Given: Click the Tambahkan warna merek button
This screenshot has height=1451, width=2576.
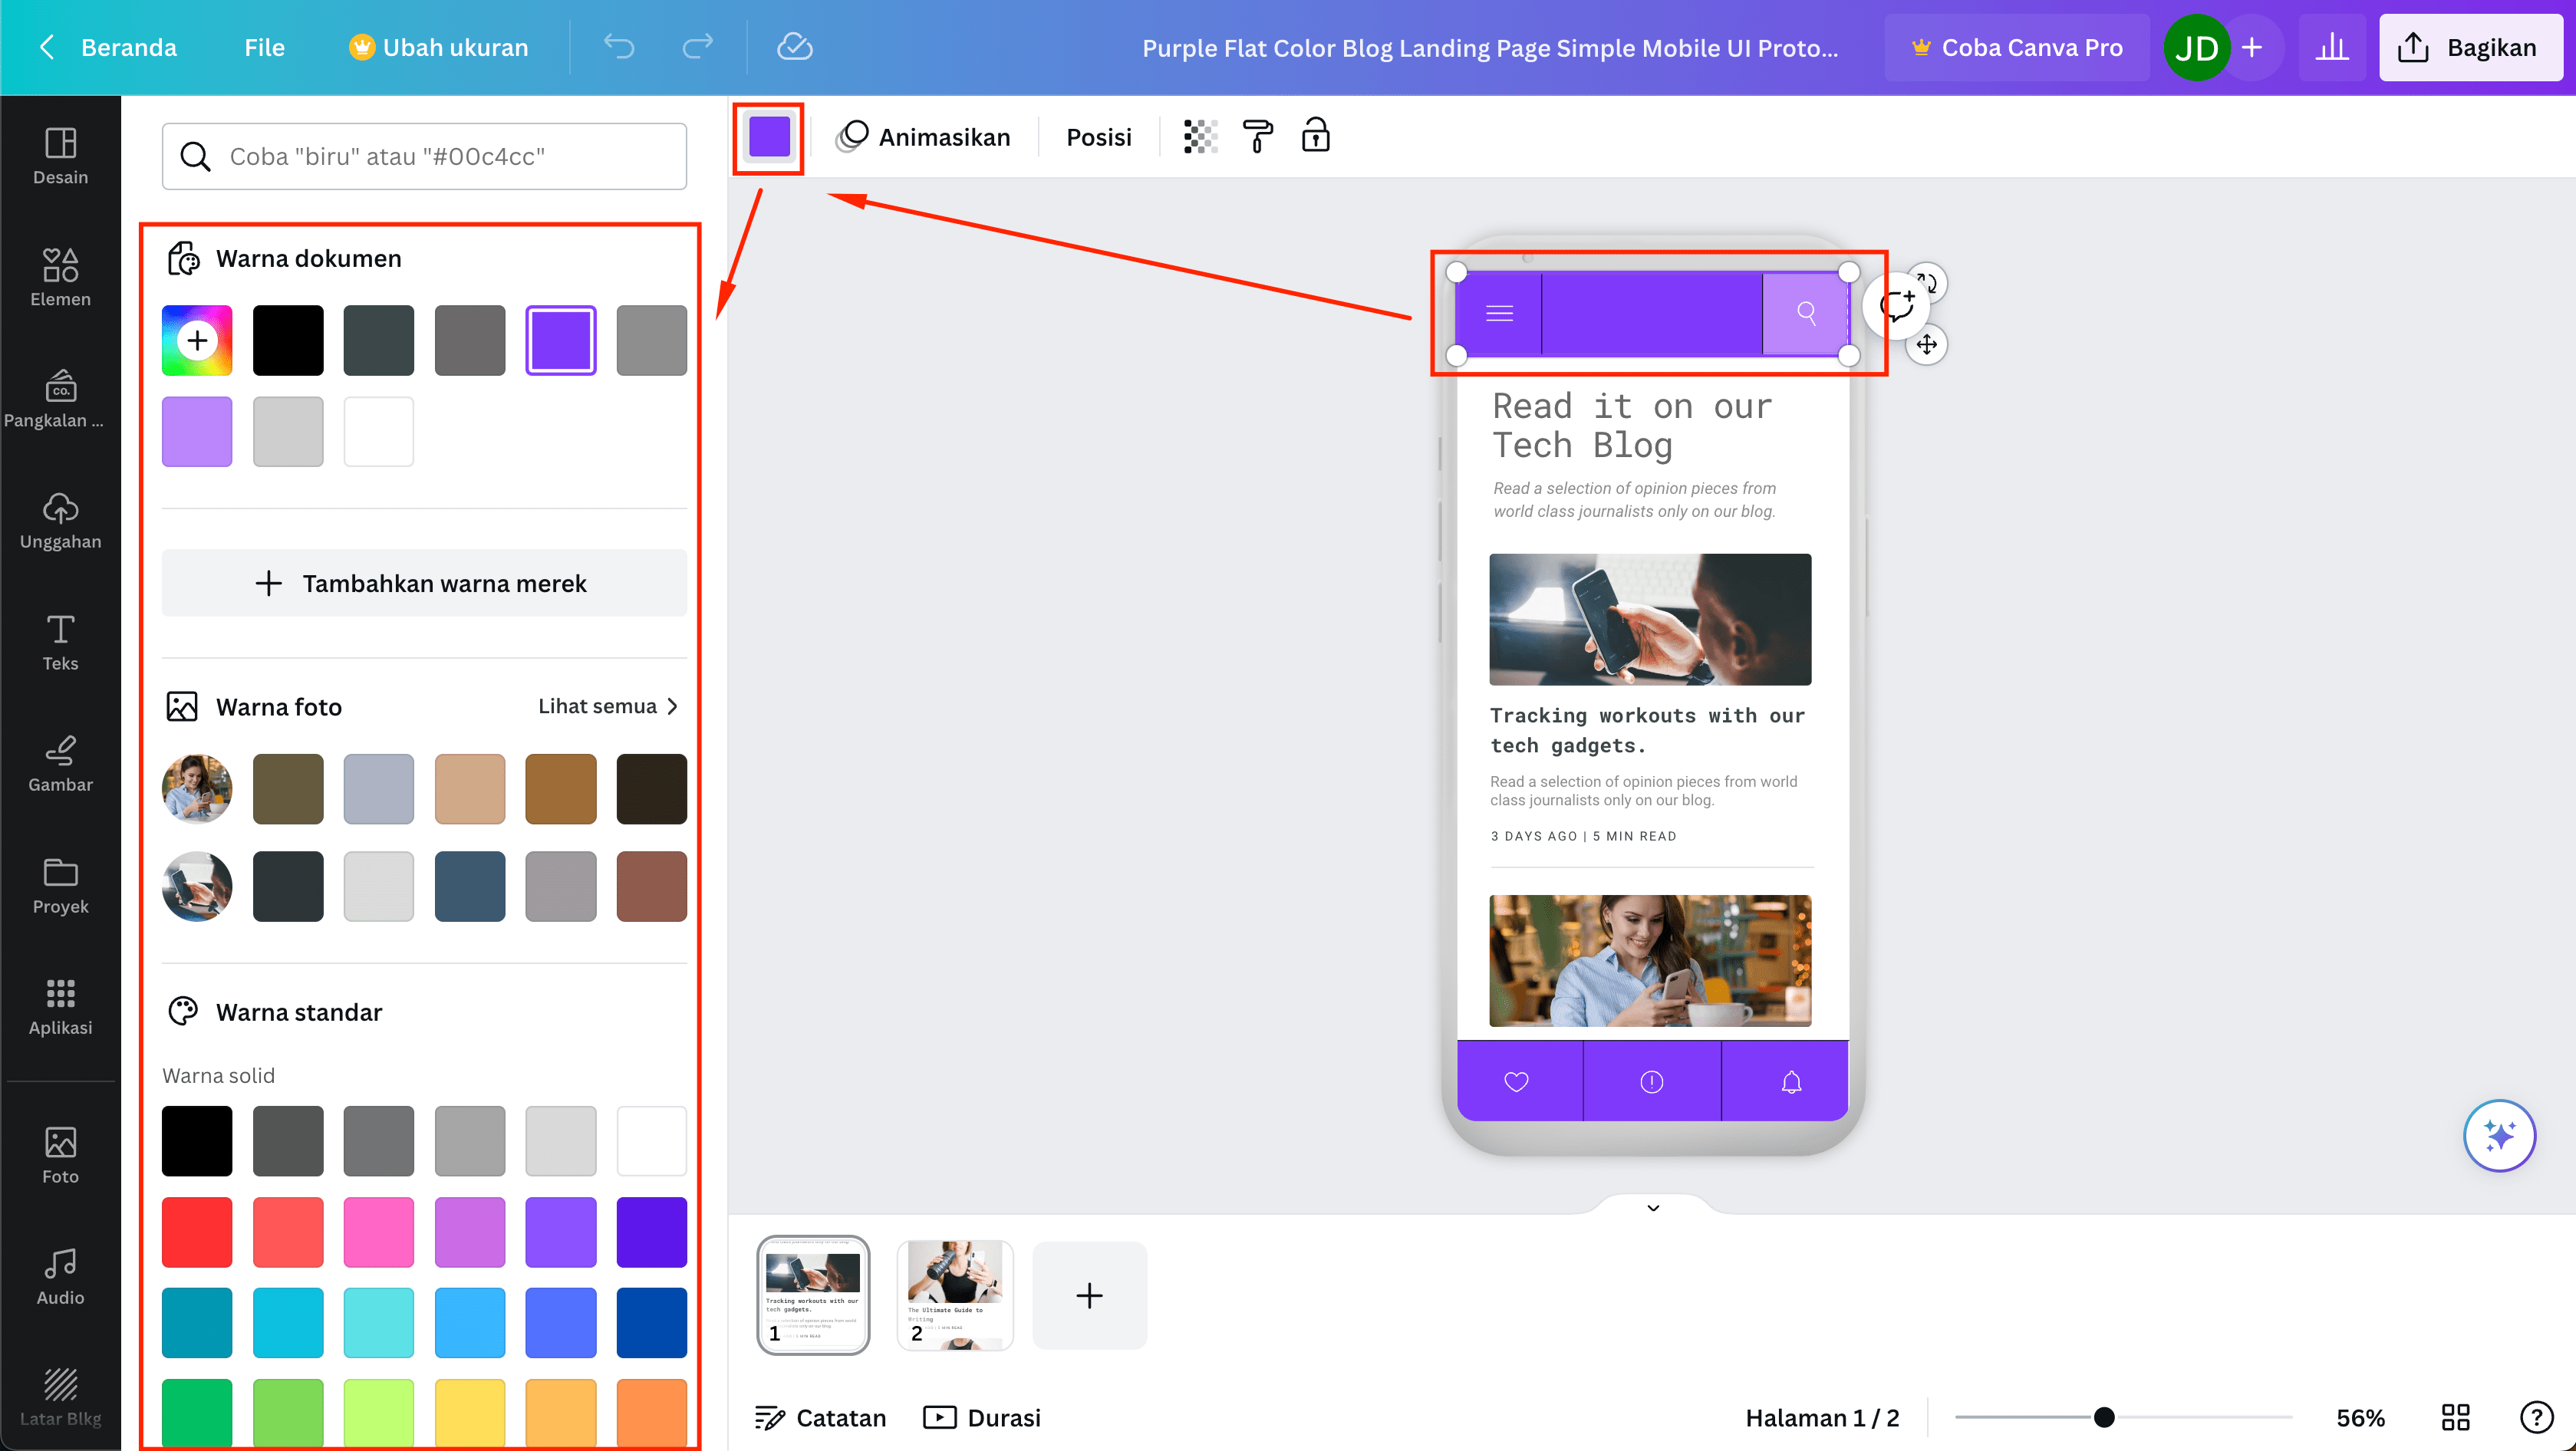Looking at the screenshot, I should coord(424,583).
